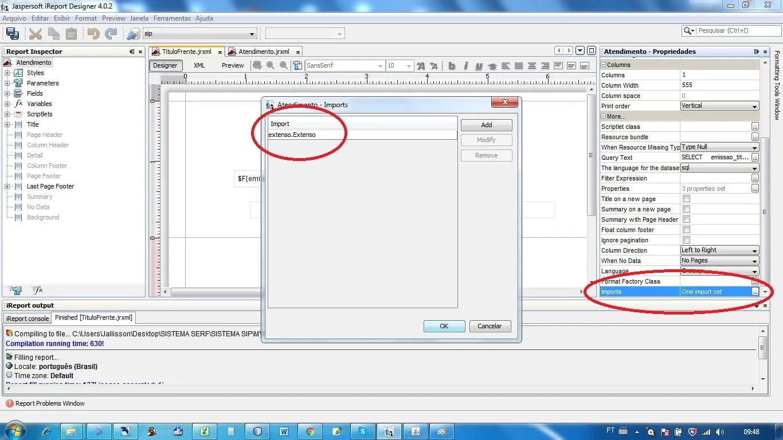
Task: Click the zoom in magnifier icon
Action: click(270, 65)
